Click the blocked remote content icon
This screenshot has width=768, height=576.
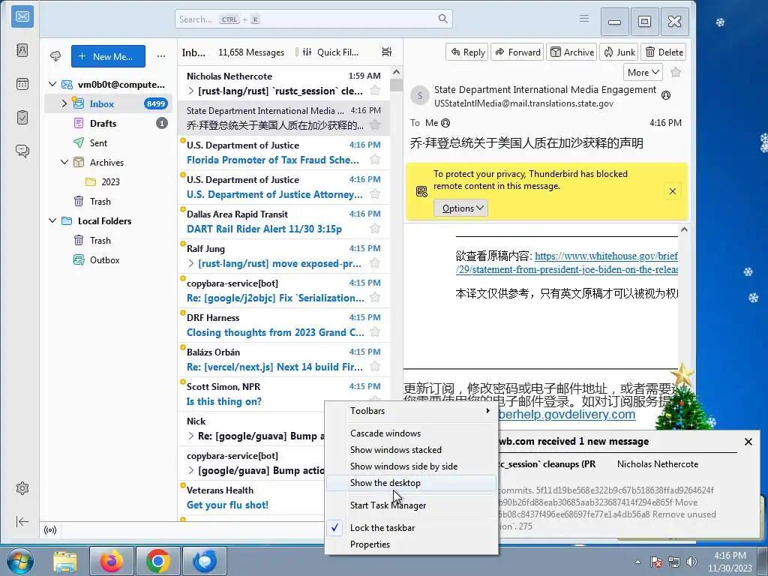point(421,191)
